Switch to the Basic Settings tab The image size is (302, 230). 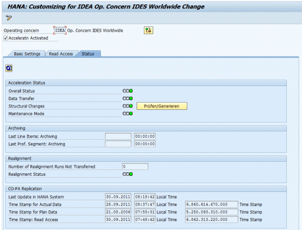27,54
